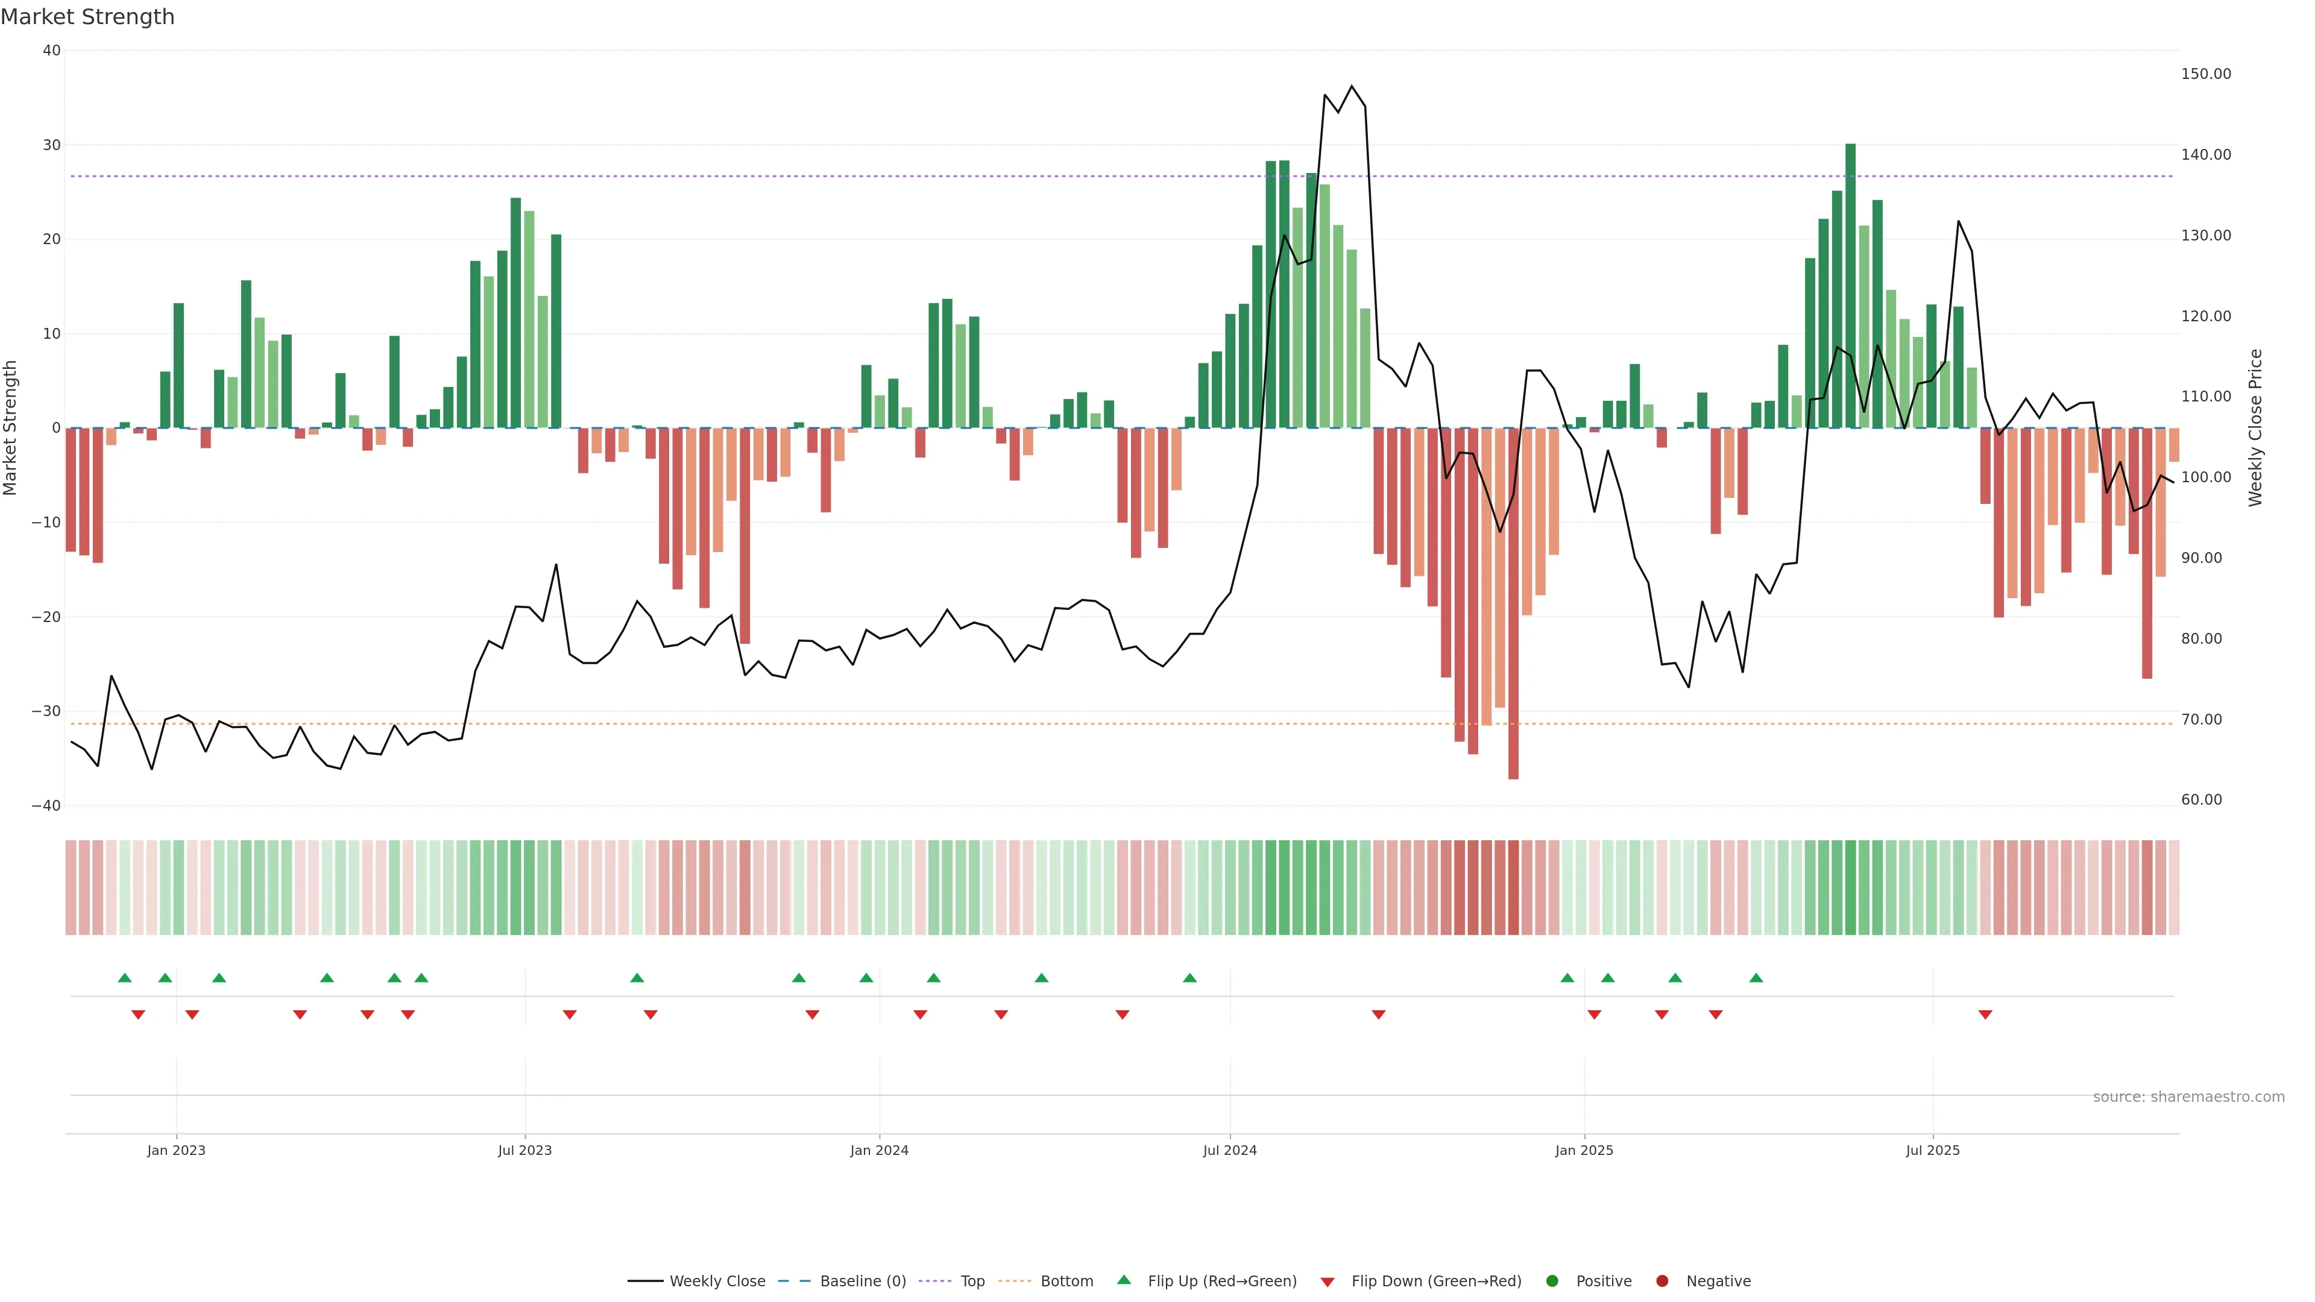Click the Jul 2025 x-axis label
2315x1302 pixels.
[1932, 1150]
